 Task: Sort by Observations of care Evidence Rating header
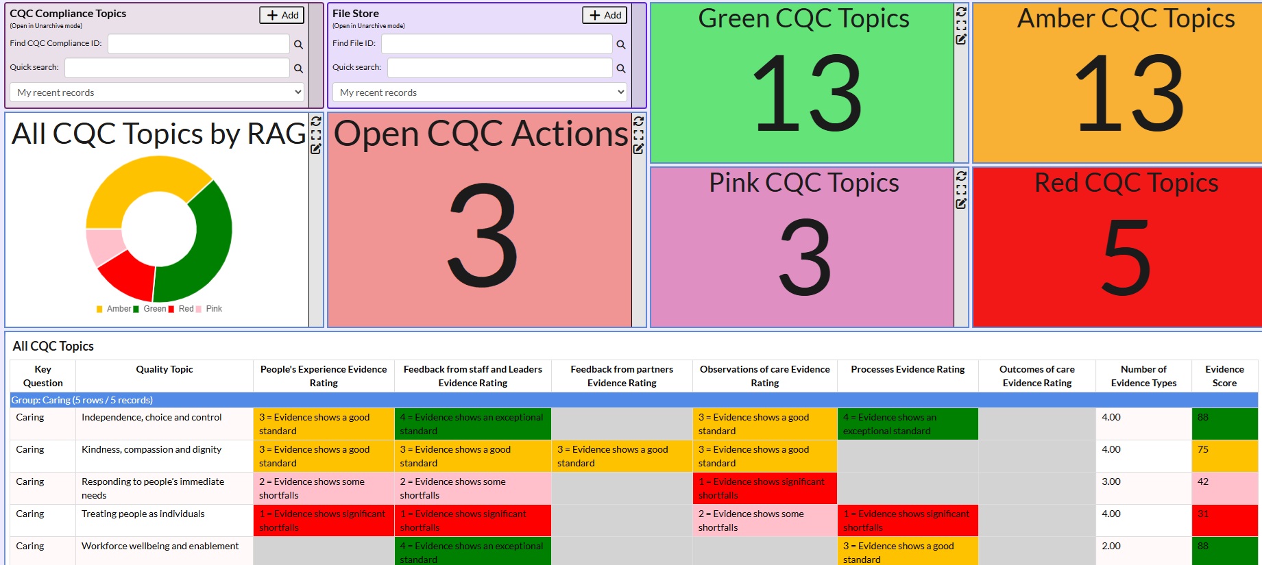tap(765, 376)
